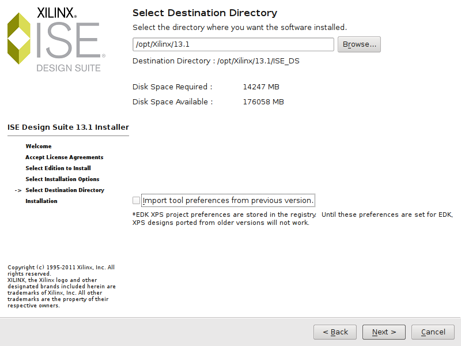Click Select Installation Options step
The height and width of the screenshot is (346, 461).
[62, 179]
